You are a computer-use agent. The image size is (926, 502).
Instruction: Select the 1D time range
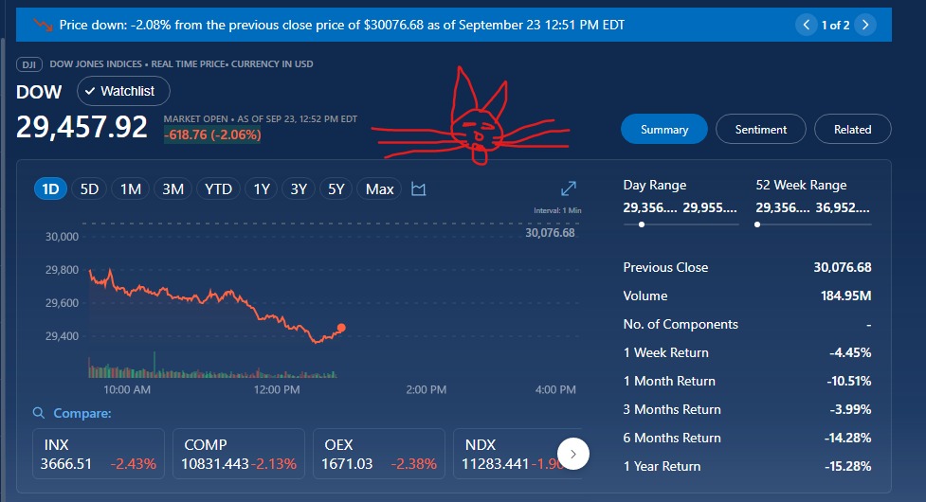[x=51, y=189]
